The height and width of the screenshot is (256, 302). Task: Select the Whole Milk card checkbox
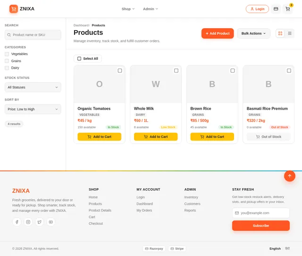point(176,71)
